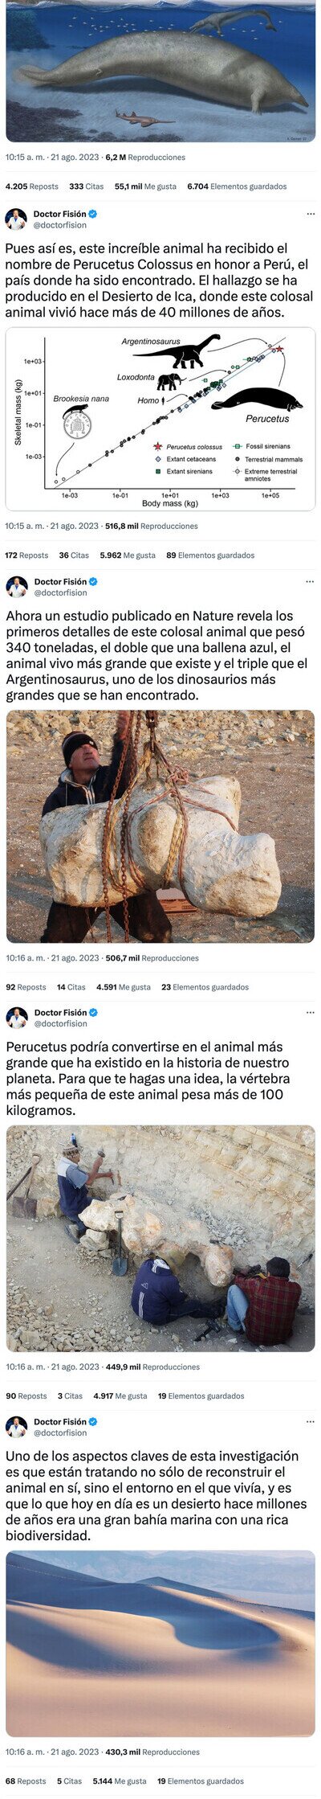View the 55,1 mil Me gusta list

(x=145, y=186)
